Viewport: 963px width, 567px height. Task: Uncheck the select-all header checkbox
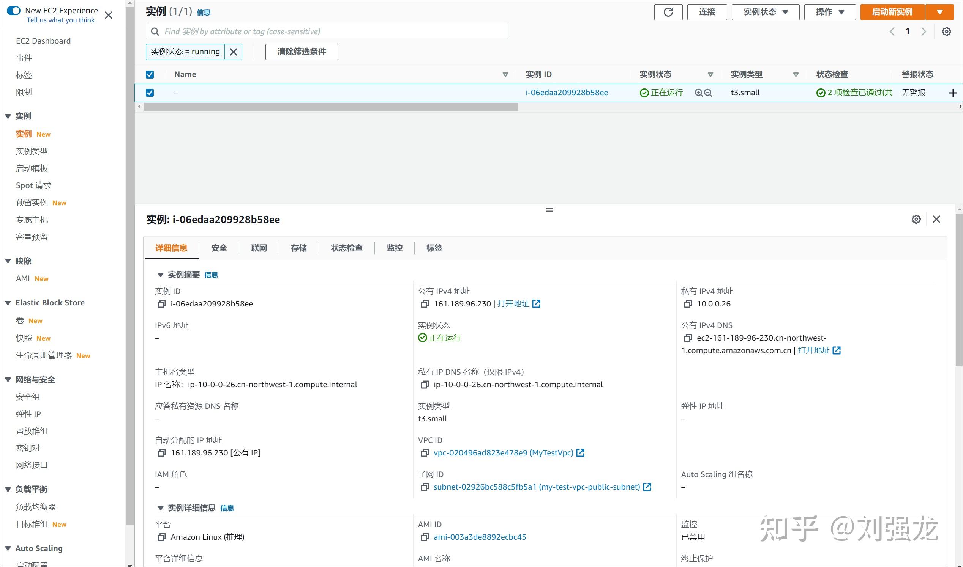150,74
